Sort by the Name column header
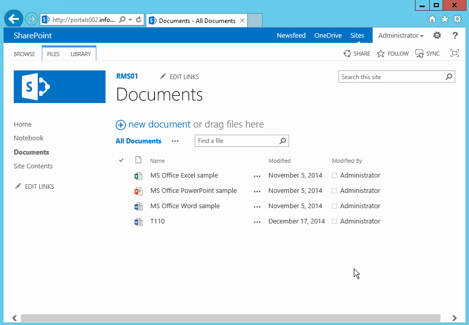469x325 pixels. (x=158, y=161)
